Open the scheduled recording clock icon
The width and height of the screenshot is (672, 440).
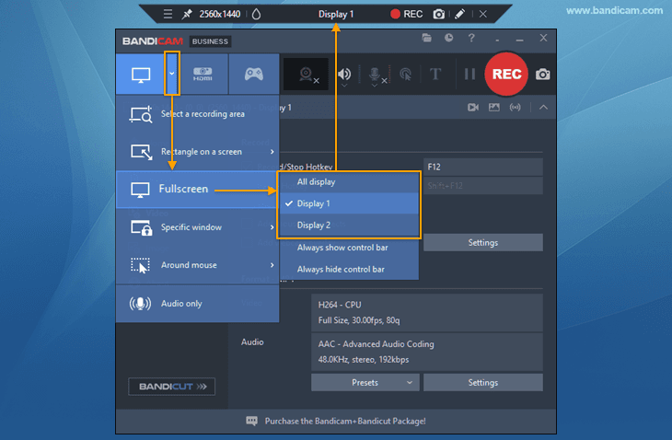coord(448,38)
